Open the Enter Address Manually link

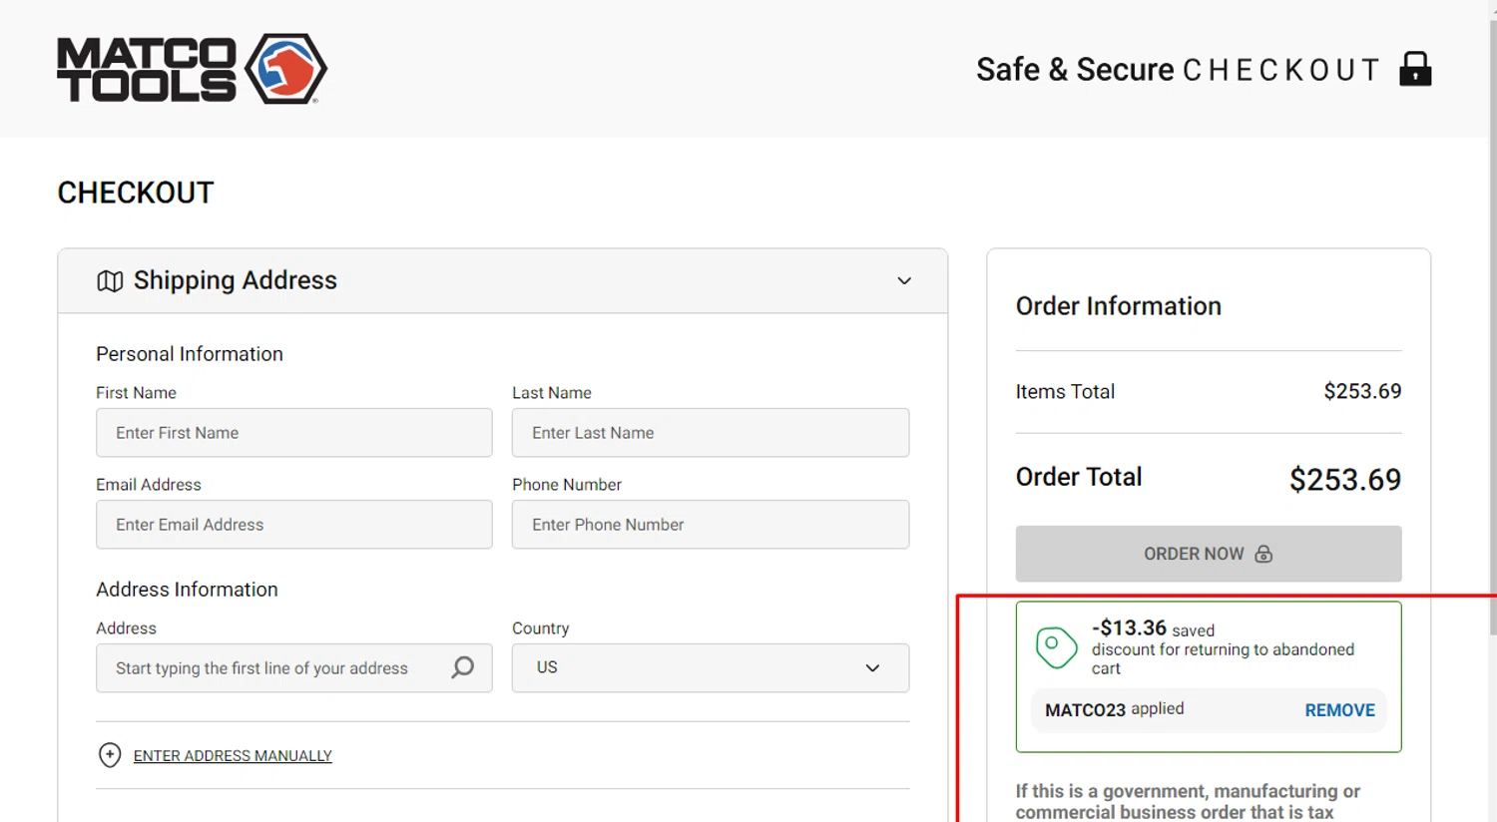tap(233, 756)
